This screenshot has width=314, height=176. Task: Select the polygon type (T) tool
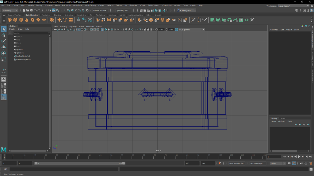(65, 20)
